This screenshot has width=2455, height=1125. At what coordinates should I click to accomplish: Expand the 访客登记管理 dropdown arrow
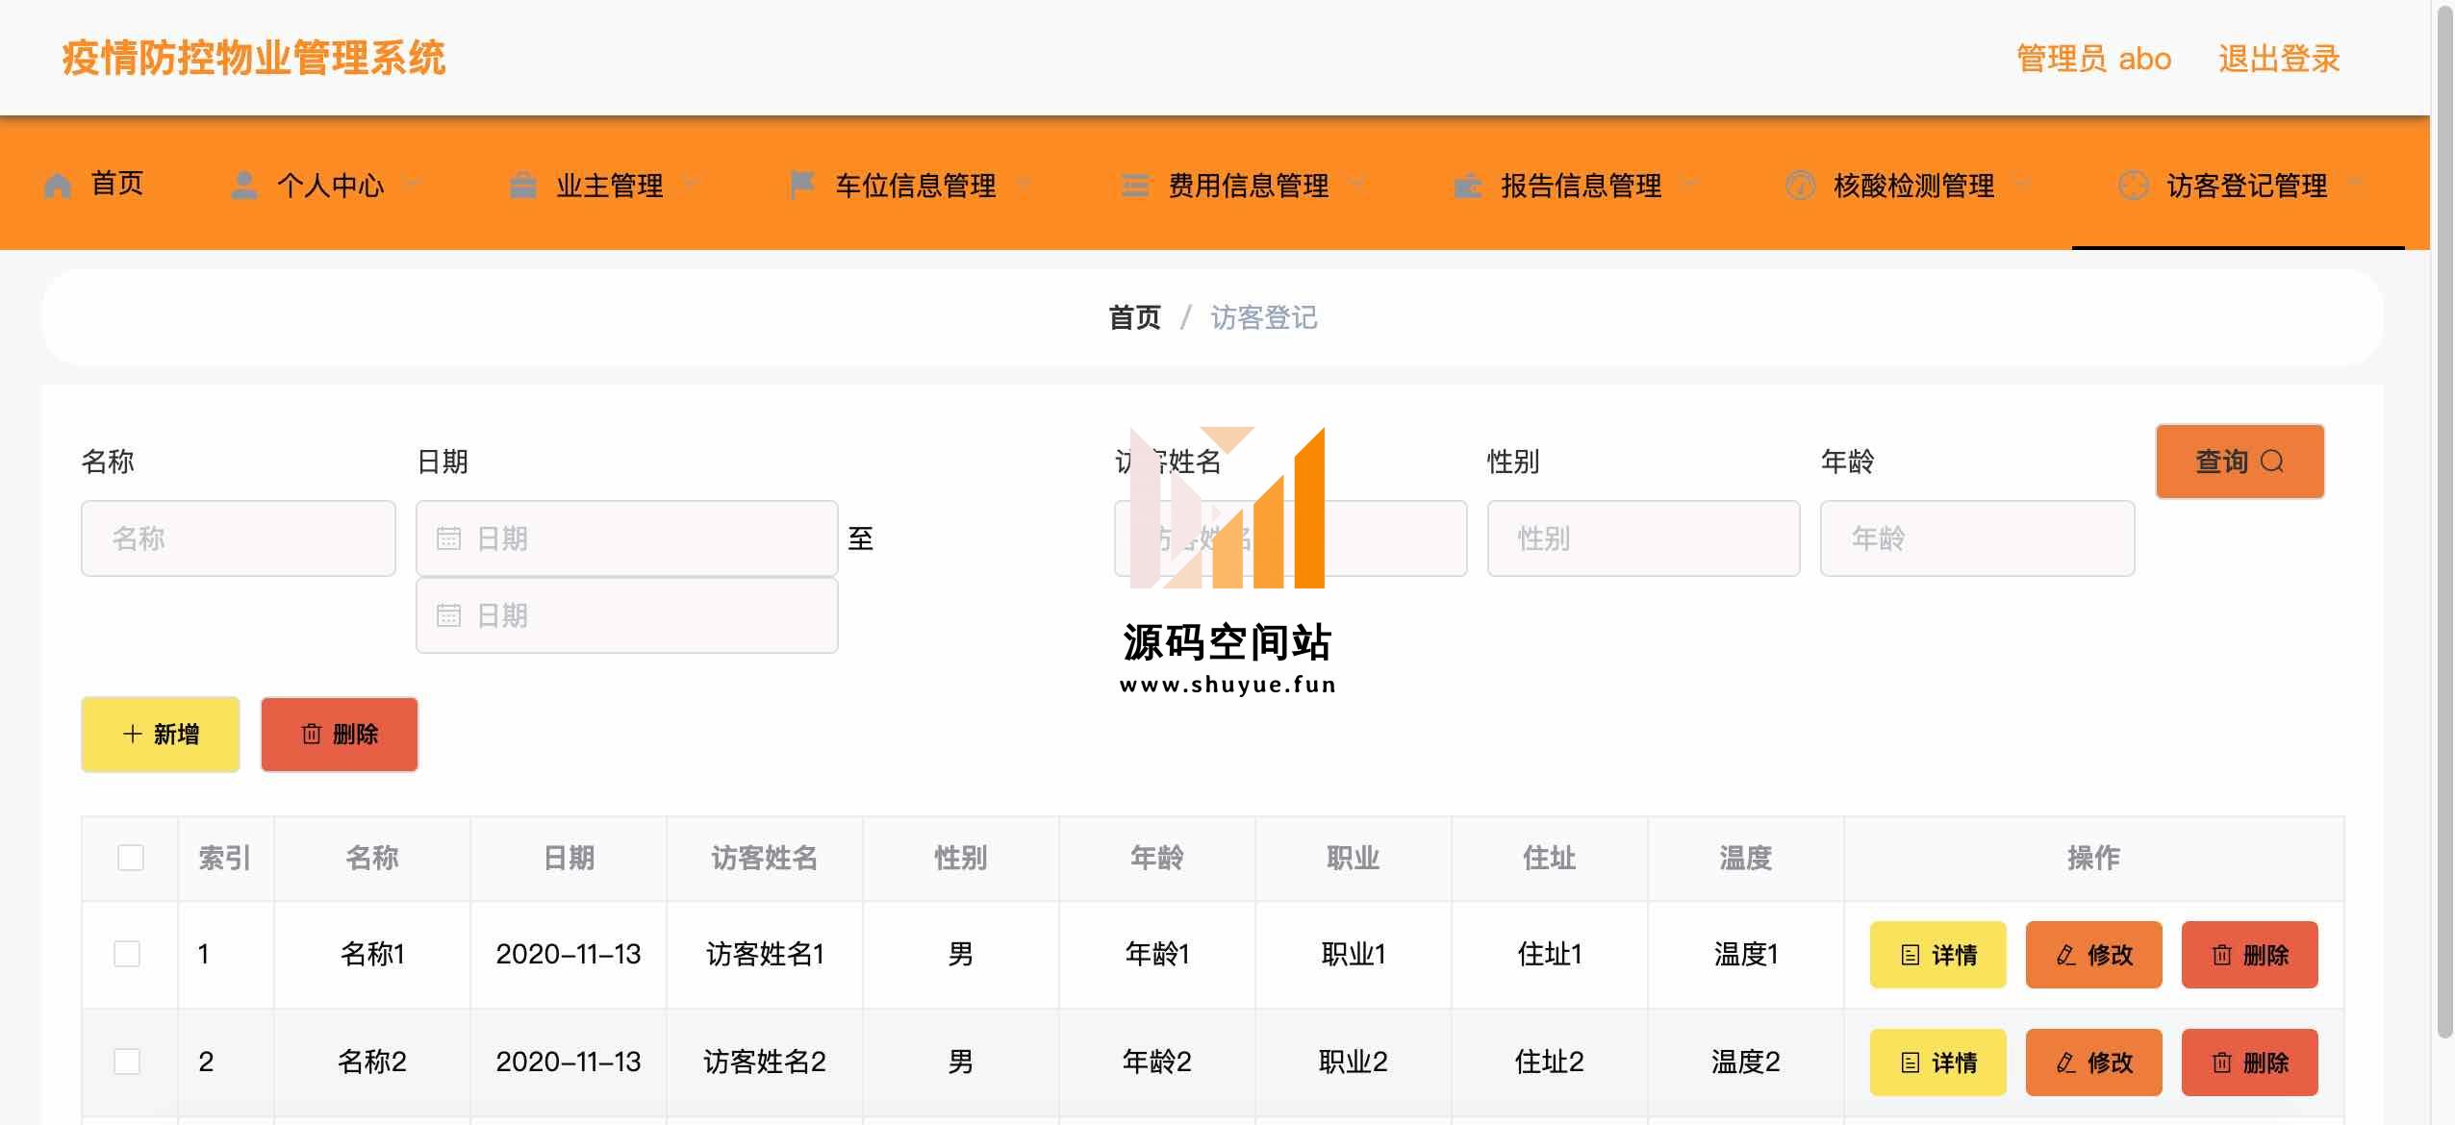point(2355,183)
